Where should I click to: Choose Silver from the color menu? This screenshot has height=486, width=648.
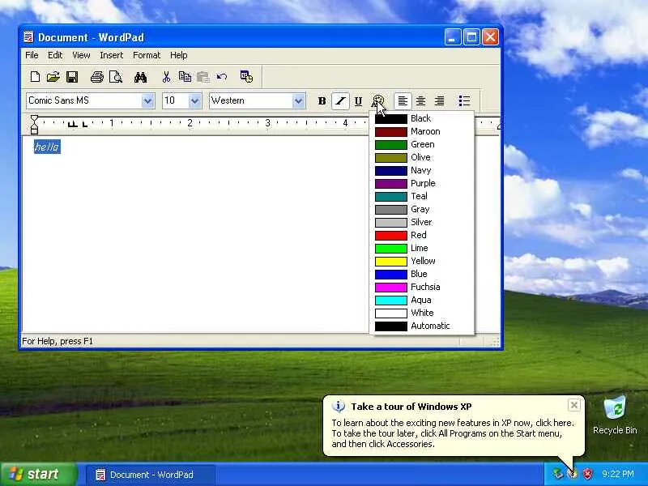(x=421, y=222)
